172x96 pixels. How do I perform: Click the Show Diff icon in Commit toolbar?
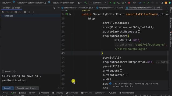point(12,12)
